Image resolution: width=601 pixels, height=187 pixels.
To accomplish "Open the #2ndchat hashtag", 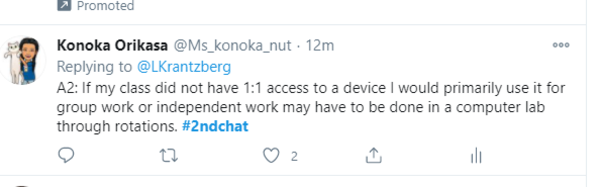I will pos(215,126).
